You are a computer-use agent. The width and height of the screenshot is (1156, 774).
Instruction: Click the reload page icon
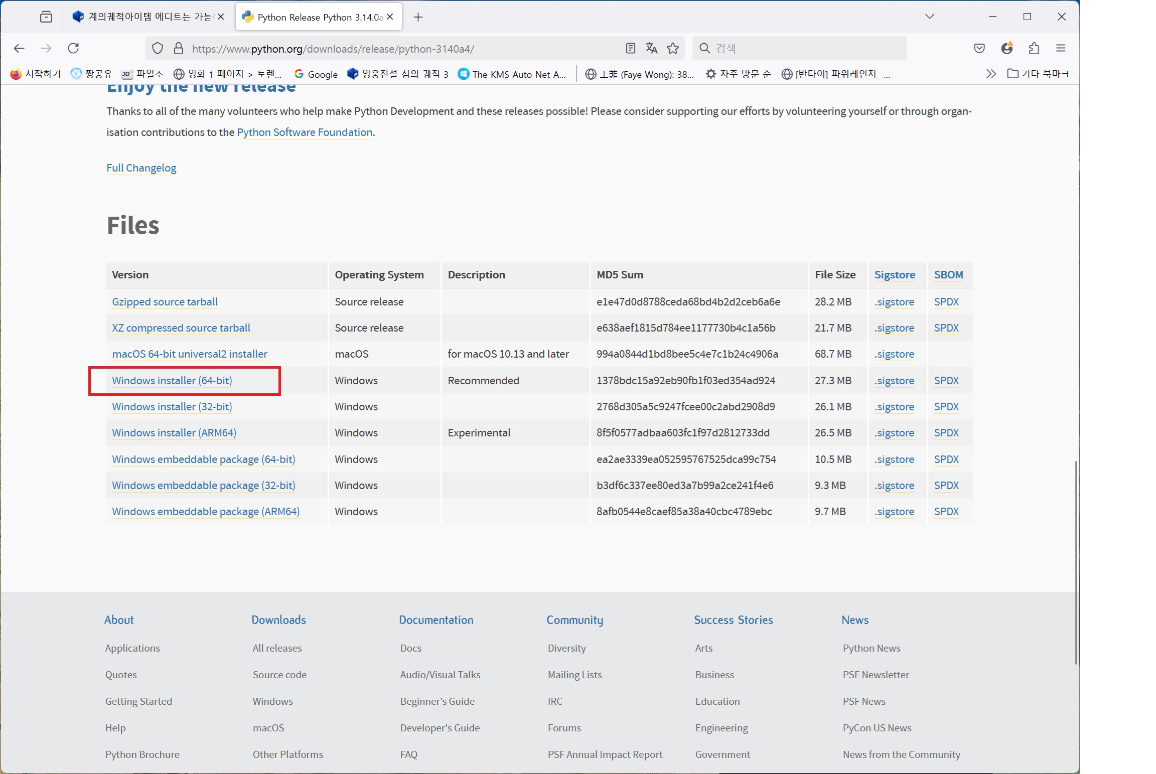(x=73, y=48)
